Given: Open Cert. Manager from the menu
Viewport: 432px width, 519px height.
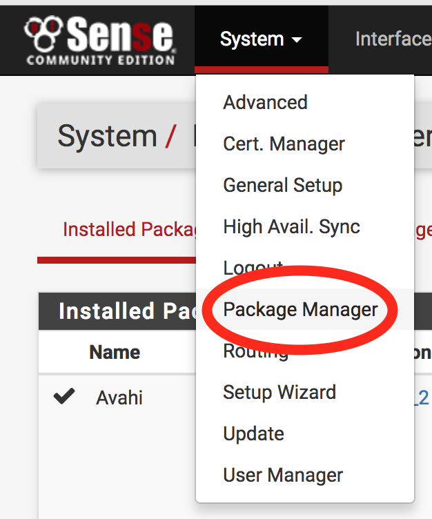Looking at the screenshot, I should [x=284, y=144].
